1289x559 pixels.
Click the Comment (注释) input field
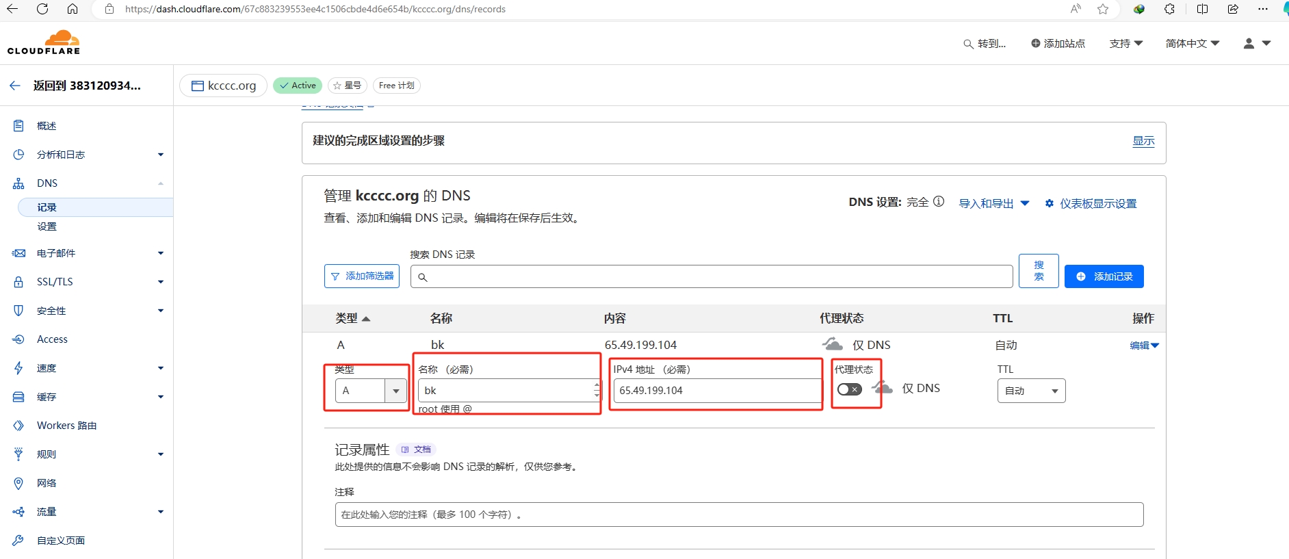coord(739,515)
